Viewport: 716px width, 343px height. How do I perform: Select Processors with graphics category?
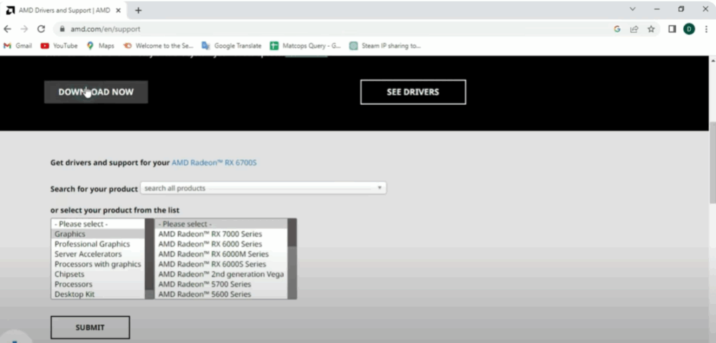(98, 264)
